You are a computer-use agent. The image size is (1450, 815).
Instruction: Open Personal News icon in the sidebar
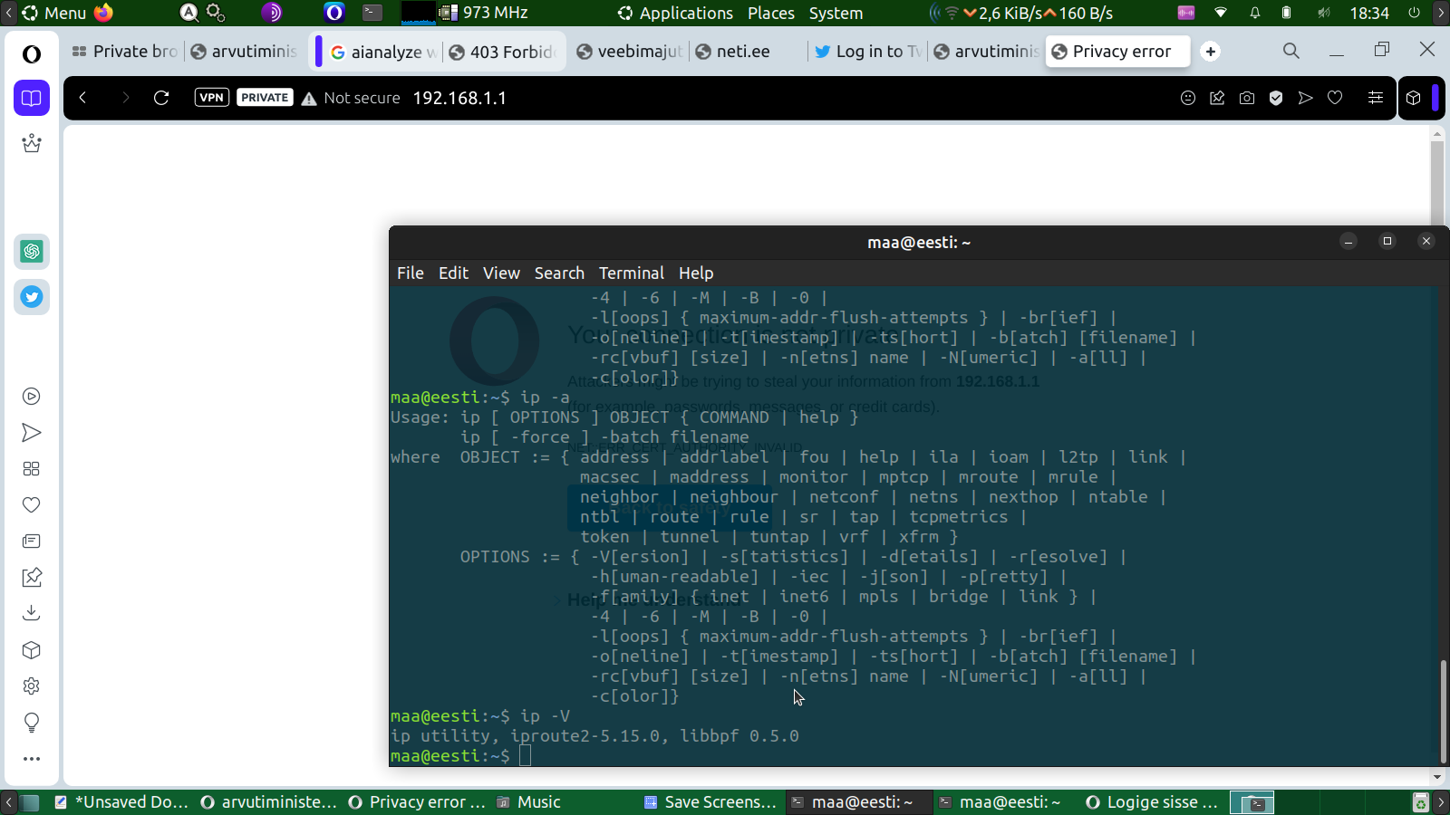point(32,541)
